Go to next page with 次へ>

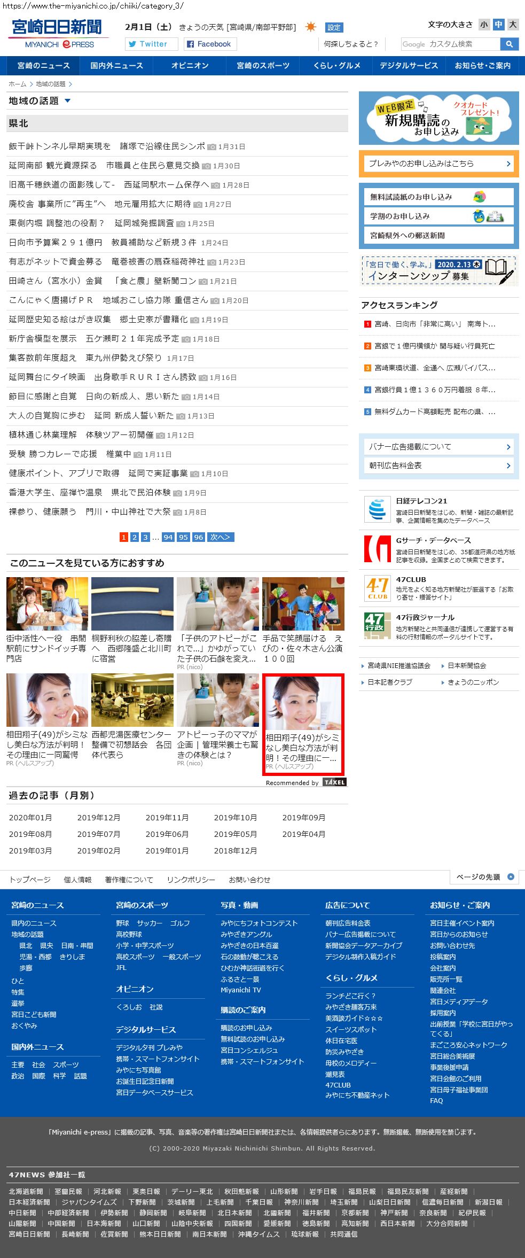220,537
